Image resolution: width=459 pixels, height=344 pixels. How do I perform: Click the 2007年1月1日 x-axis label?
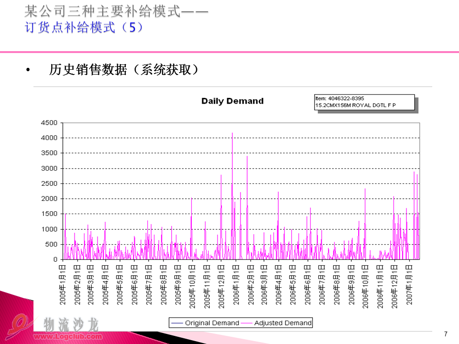click(x=409, y=285)
